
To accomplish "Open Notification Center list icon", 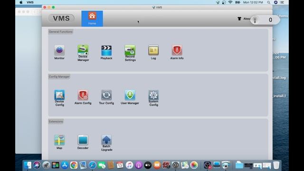I will click(282, 2).
